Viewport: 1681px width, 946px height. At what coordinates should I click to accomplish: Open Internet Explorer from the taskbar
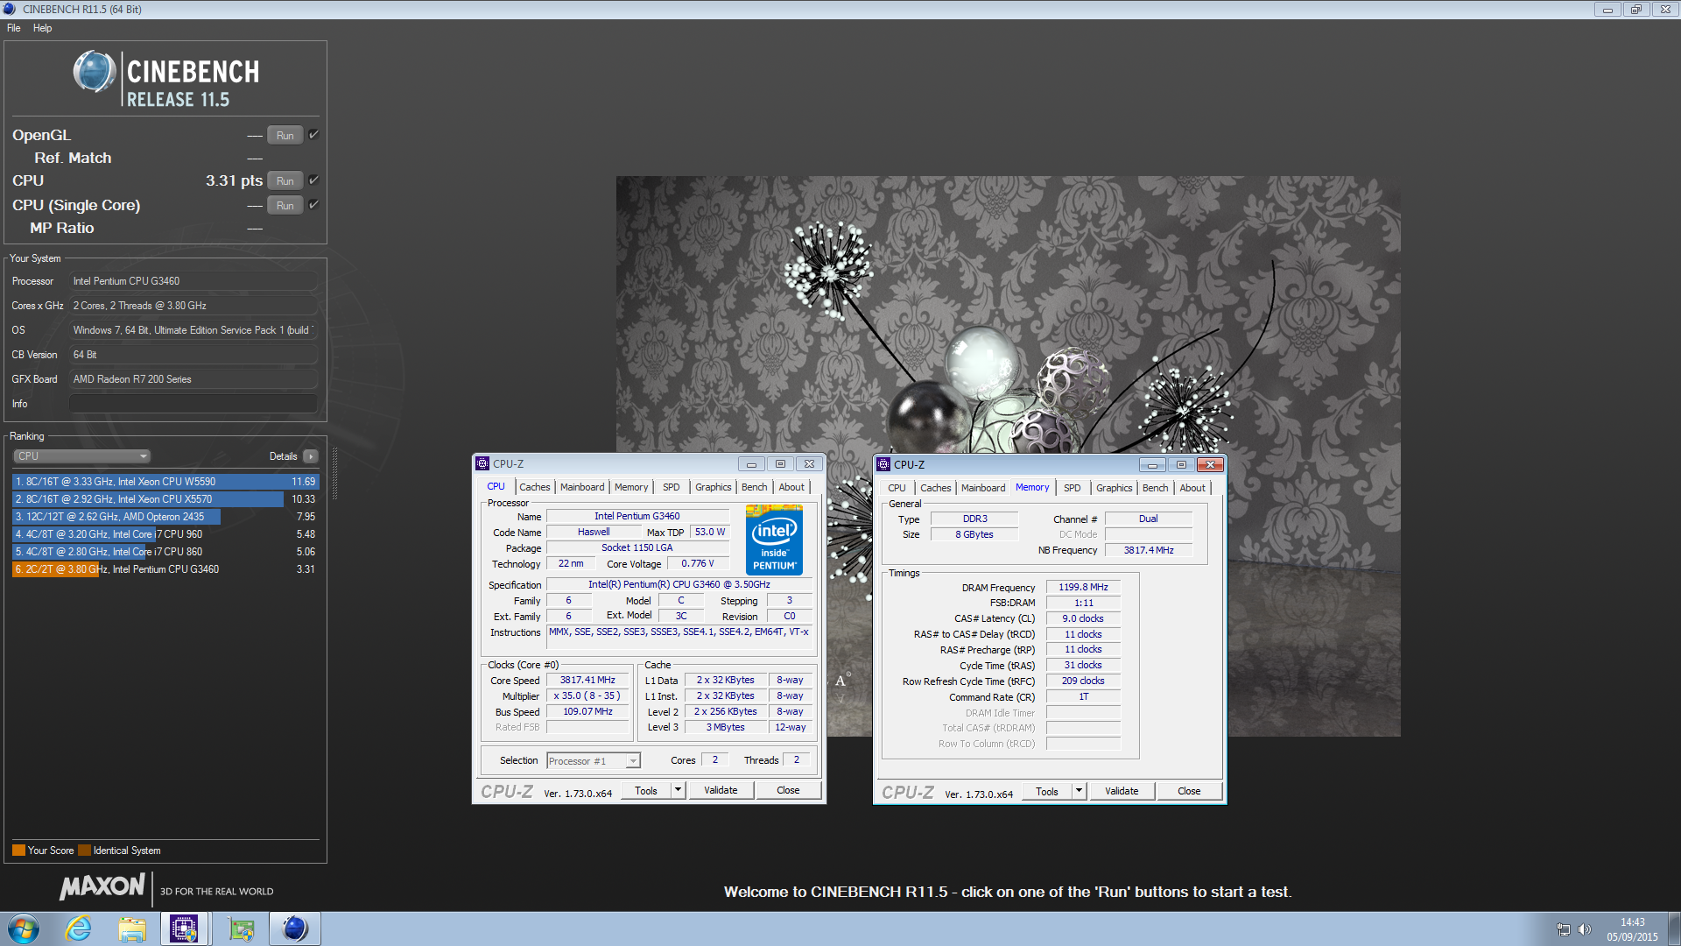79,928
